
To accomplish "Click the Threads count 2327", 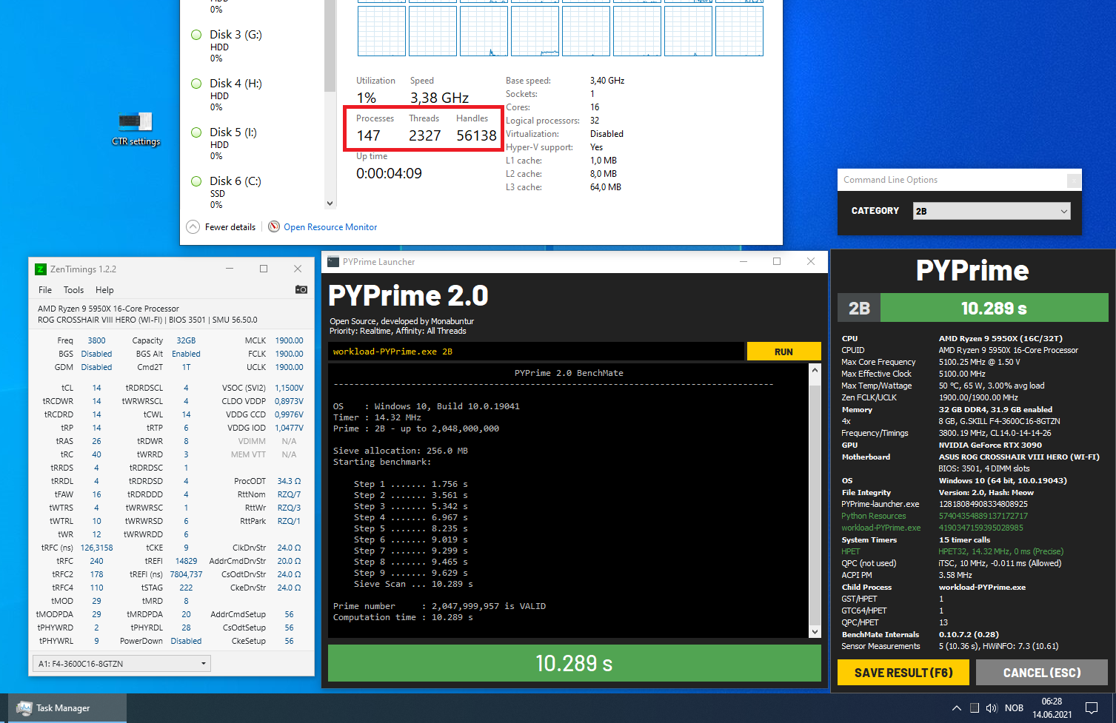I will [424, 135].
